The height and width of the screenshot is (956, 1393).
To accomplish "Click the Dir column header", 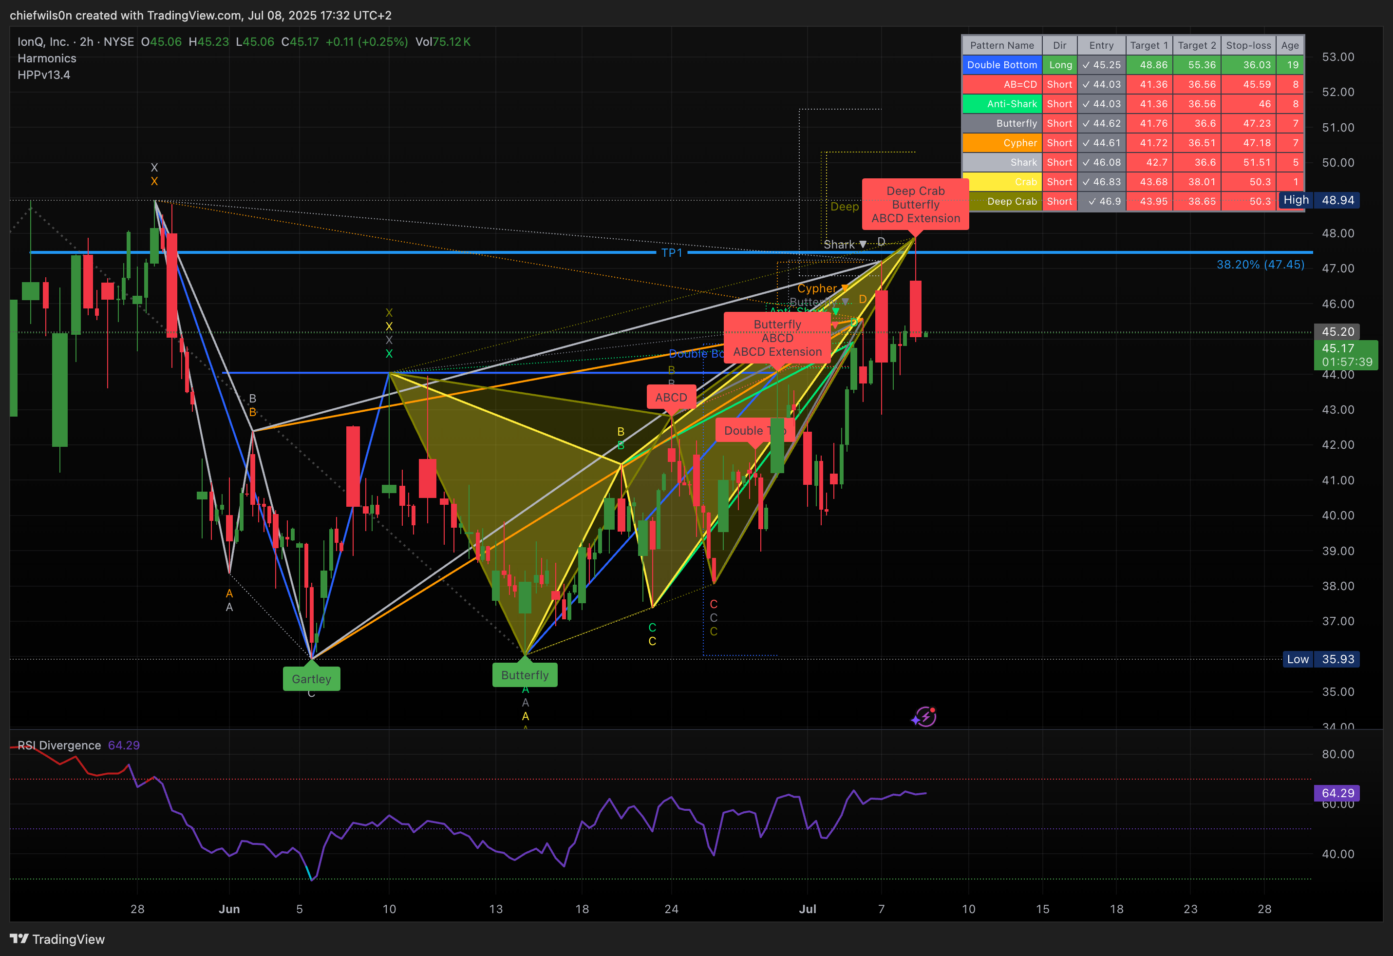I will tap(1059, 46).
